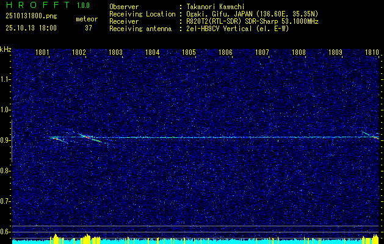Screen dimensions: 384x244
Task: Click the 0.8 kHz axis label
Action: point(5,171)
